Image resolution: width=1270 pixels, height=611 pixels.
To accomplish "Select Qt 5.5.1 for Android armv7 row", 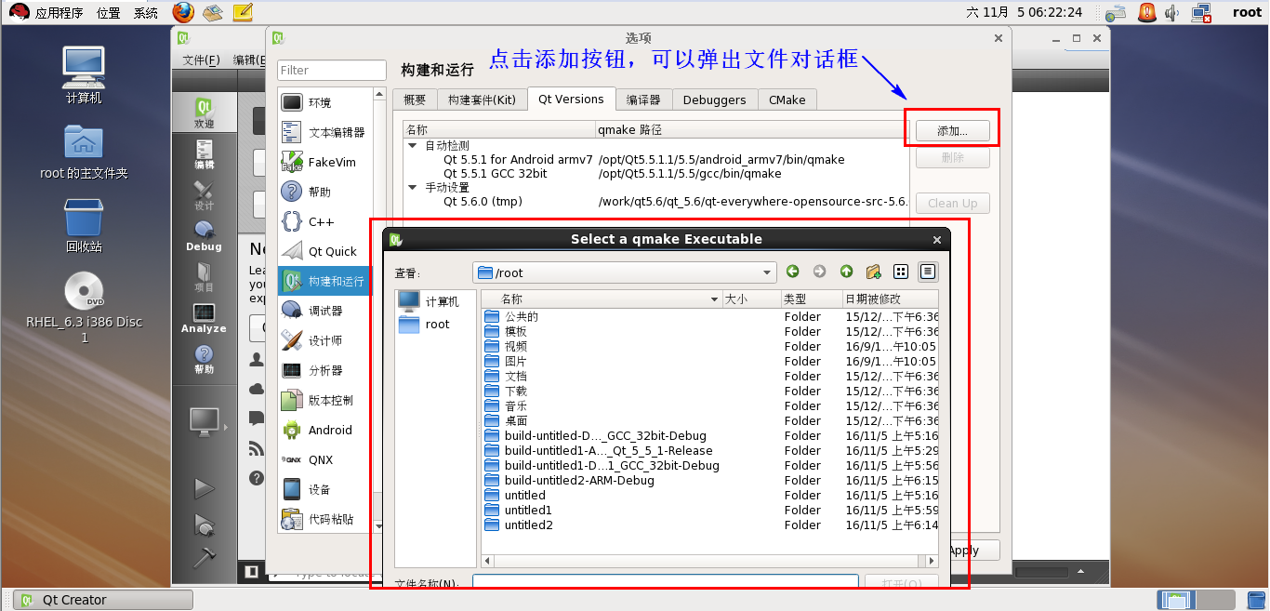I will 656,160.
